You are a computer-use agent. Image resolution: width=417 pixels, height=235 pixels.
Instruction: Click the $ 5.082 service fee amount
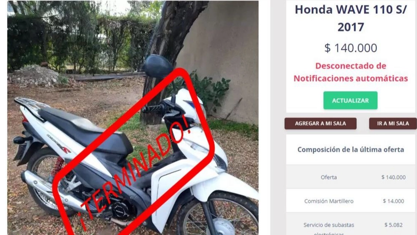(x=393, y=225)
